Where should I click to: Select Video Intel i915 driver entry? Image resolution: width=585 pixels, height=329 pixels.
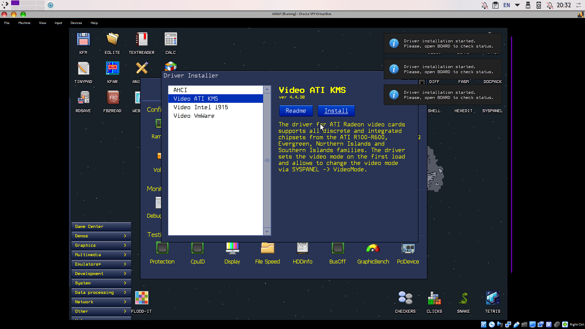coord(215,107)
